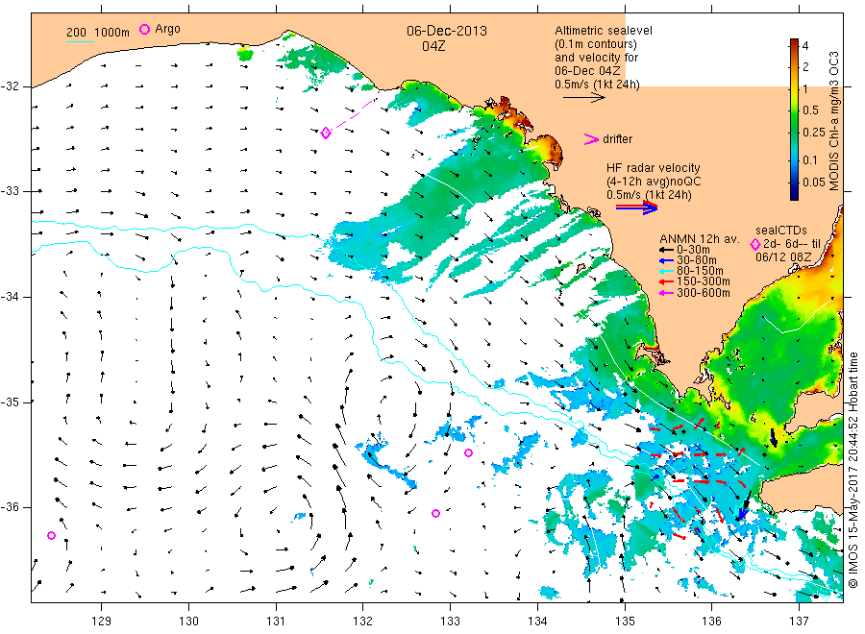The width and height of the screenshot is (865, 634).
Task: Click the black 0-30m ANMN legend arrow
Action: pos(666,251)
